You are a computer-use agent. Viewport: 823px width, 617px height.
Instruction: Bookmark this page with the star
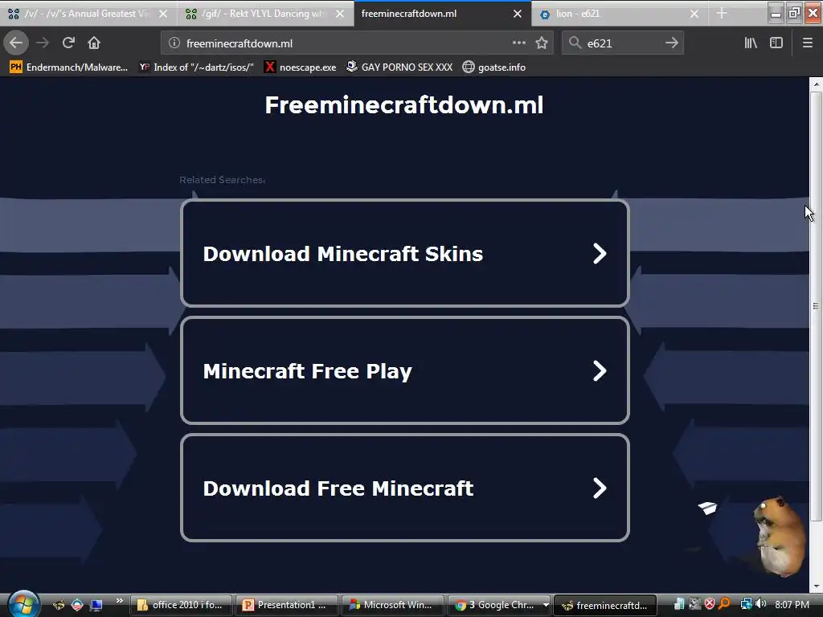[x=542, y=43]
